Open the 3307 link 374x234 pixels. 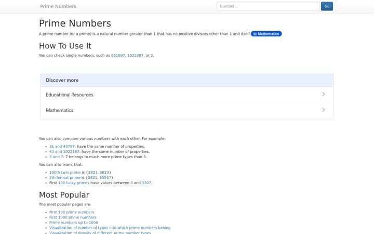coord(146,183)
